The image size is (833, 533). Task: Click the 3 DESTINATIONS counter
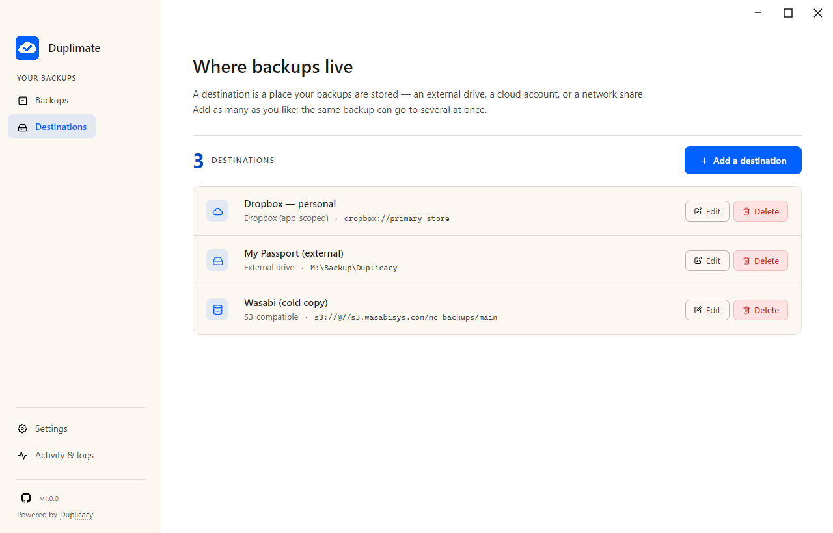234,161
